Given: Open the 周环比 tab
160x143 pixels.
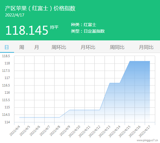Looking at the screenshot, I should coord(59,47).
